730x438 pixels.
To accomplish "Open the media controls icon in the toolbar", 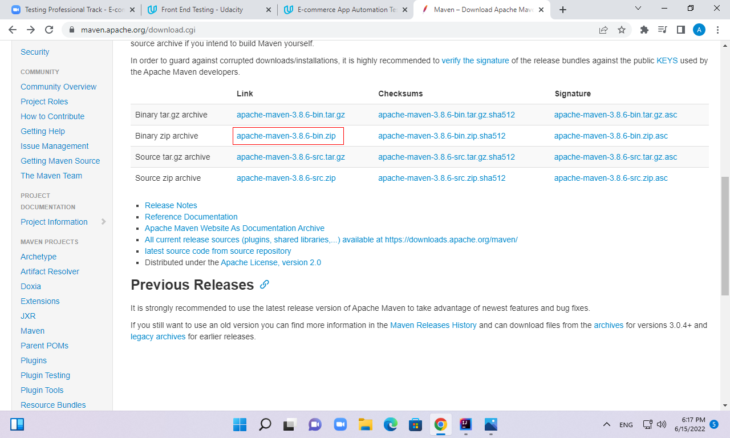I will tap(663, 30).
